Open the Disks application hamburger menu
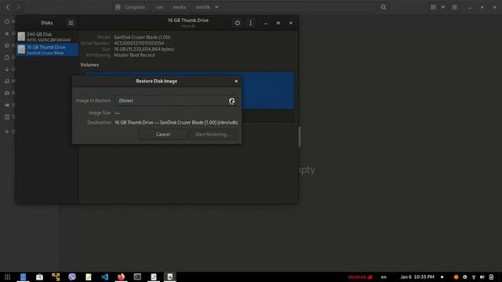Image resolution: width=502 pixels, height=282 pixels. tap(71, 23)
